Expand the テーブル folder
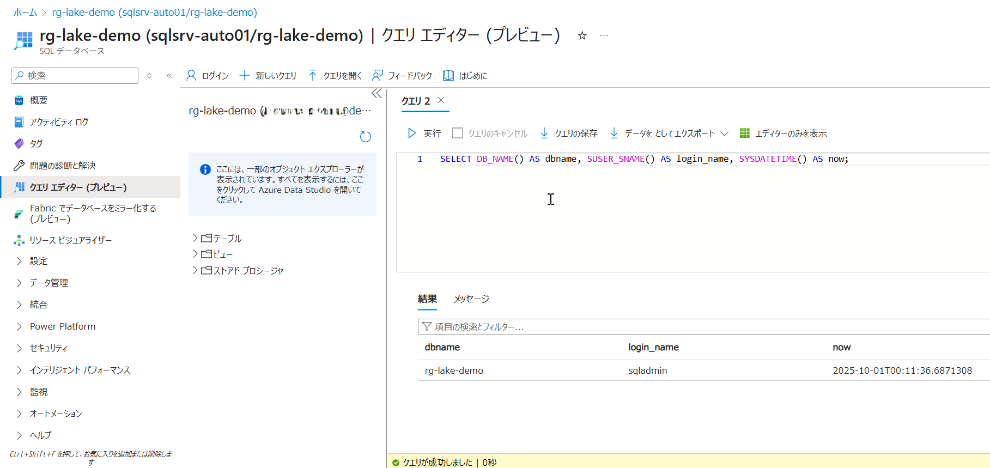Screen dimensions: 990x468 click(x=195, y=238)
